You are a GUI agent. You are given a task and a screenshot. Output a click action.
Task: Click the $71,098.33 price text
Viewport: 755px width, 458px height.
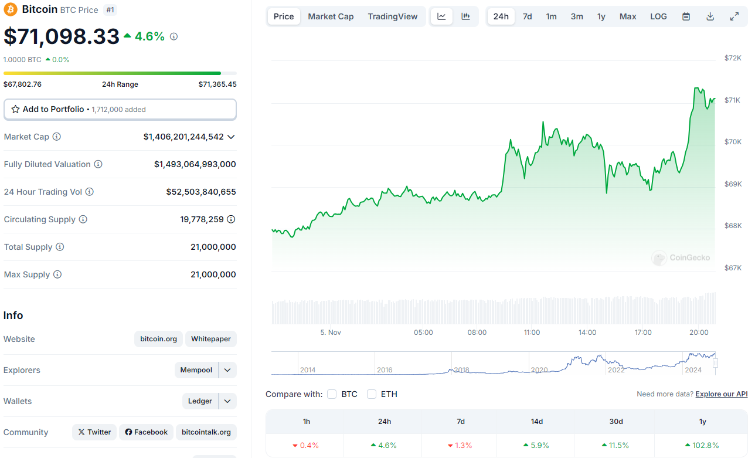(x=62, y=36)
